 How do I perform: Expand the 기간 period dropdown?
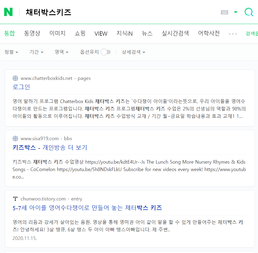coord(36,52)
